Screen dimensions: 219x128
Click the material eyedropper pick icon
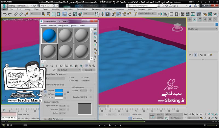point(54,70)
